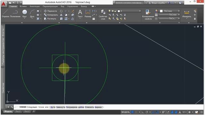Select the Scale tool icon
The width and height of the screenshot is (205, 115).
point(61,19)
